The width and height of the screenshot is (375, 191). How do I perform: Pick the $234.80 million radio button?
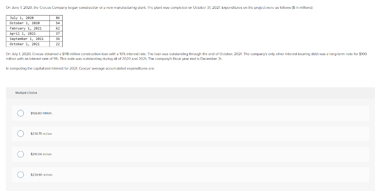pos(21,175)
